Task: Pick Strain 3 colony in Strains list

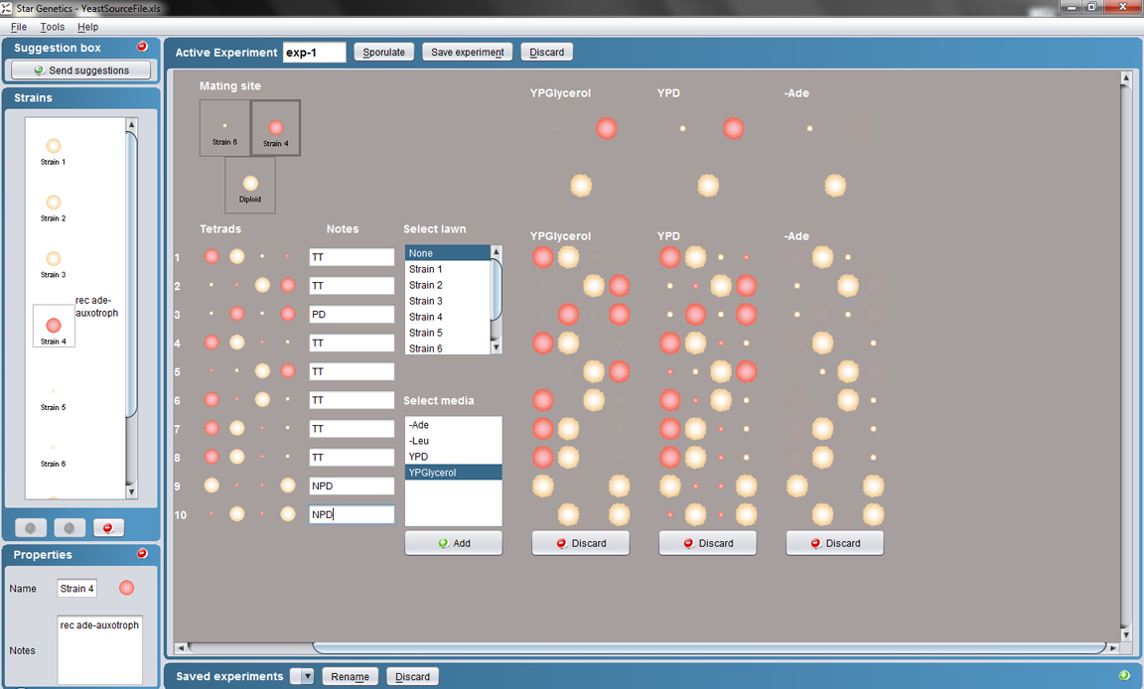Action: click(x=54, y=260)
